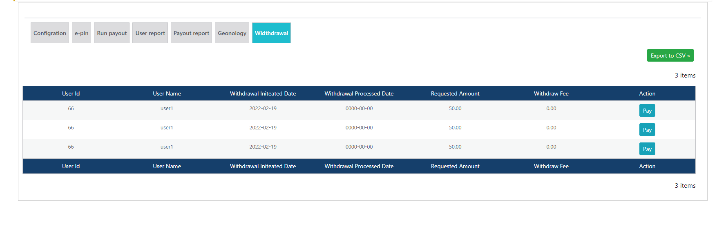Click the Action column in table footer
The height and width of the screenshot is (231, 717).
pyautogui.click(x=647, y=166)
